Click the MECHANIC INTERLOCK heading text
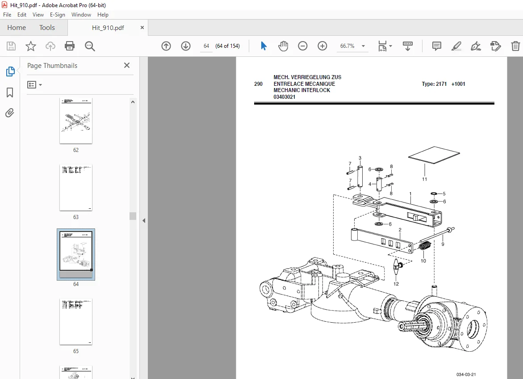 click(x=301, y=90)
